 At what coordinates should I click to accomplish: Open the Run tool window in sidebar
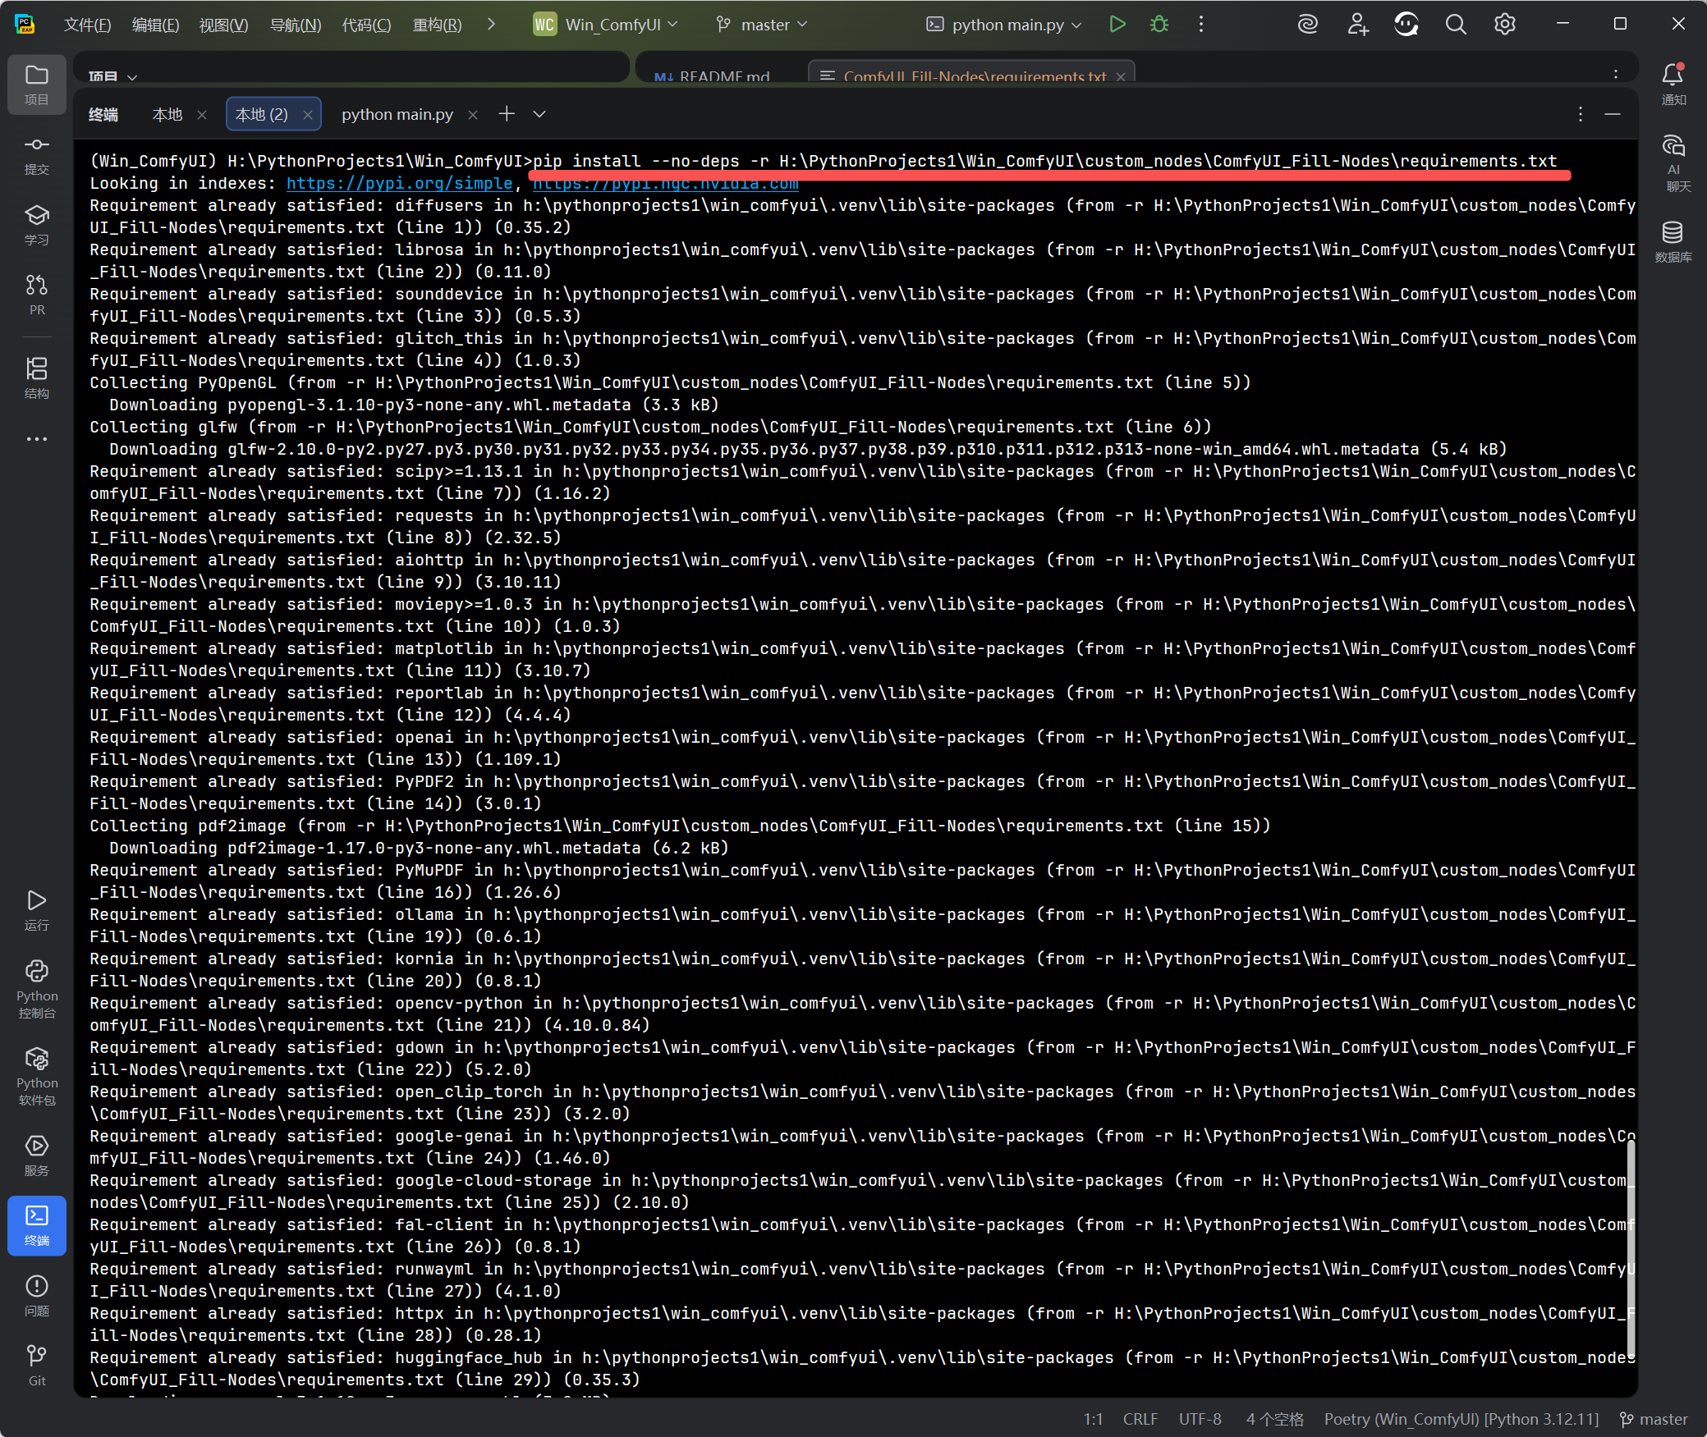coord(36,910)
